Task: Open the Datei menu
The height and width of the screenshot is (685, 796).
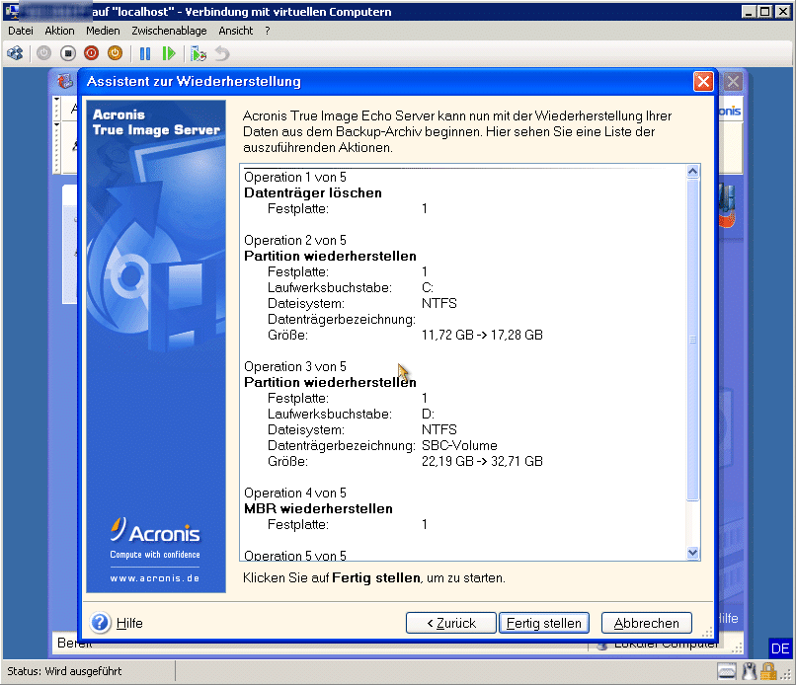Action: pyautogui.click(x=21, y=31)
